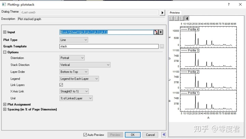This screenshot has width=246, height=139.
Task: Select layer 3 in Preview
Action: (x=182, y=18)
